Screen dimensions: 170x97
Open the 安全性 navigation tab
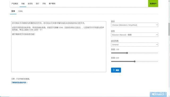point(30,3)
